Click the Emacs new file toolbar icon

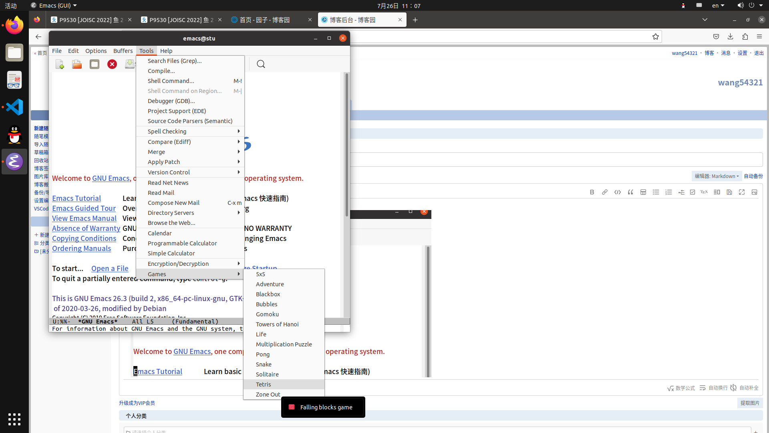tap(60, 64)
